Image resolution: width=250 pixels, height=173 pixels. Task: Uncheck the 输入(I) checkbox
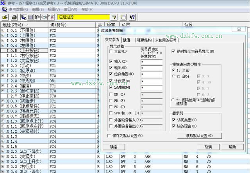[x=111, y=61]
